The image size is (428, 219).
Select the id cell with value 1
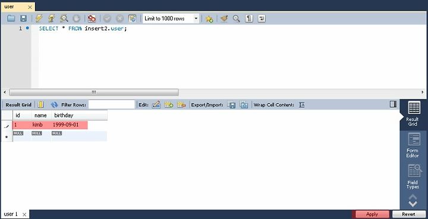click(x=22, y=125)
